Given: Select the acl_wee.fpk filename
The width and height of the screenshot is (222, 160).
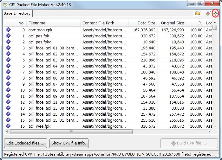Looking at the screenshot, I should 40,126.
